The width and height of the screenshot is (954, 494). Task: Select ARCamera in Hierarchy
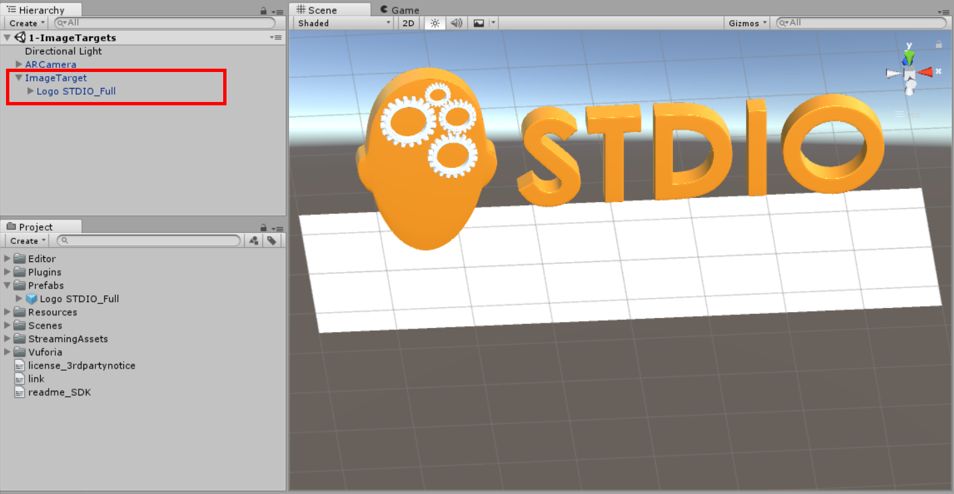51,65
